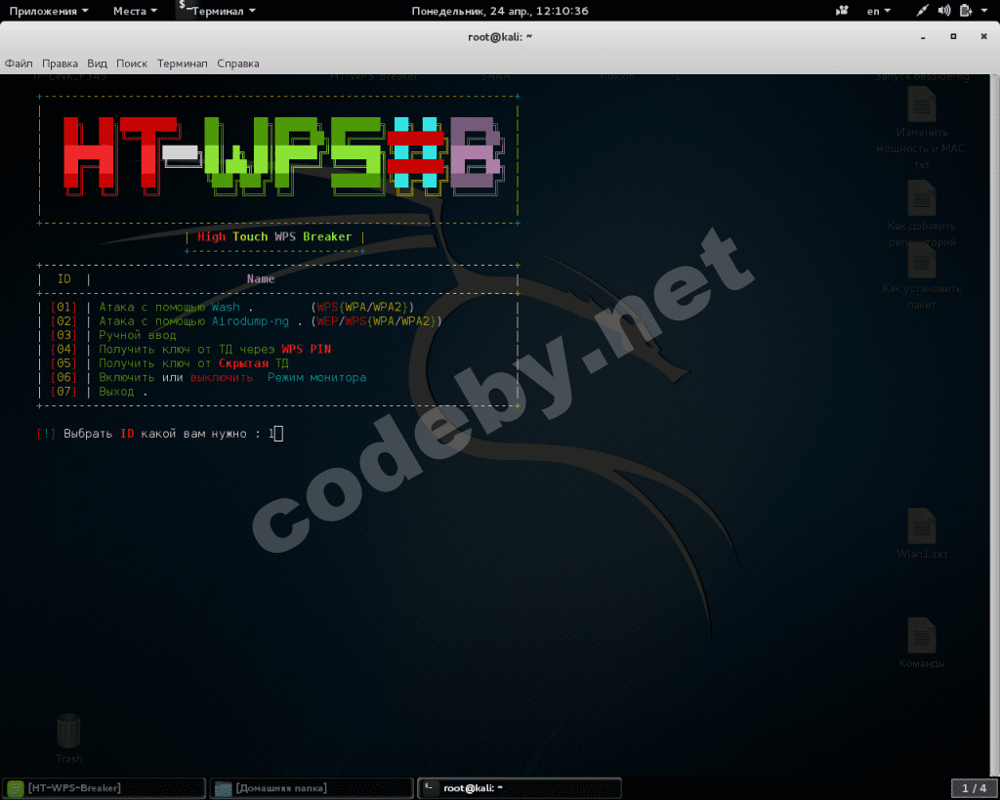Click the terminal window title root@kali
Screen dimensions: 1000x800
[x=499, y=37]
